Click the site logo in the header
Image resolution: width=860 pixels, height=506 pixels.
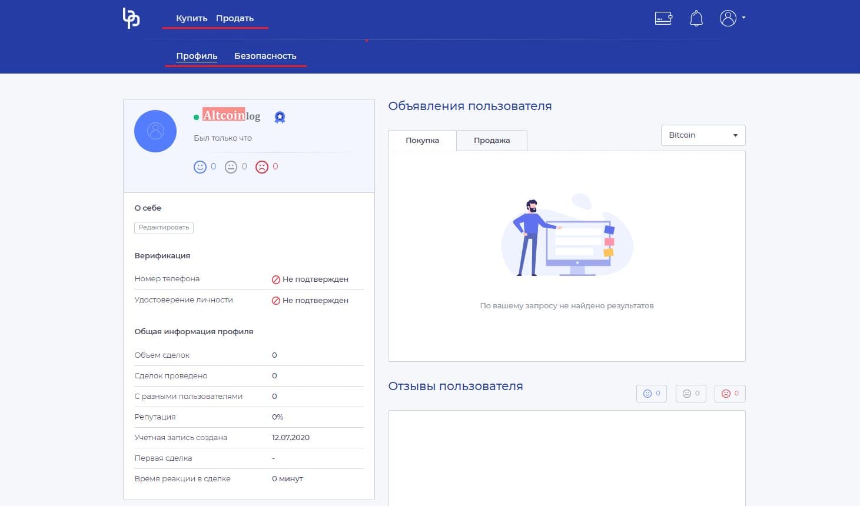click(x=131, y=18)
